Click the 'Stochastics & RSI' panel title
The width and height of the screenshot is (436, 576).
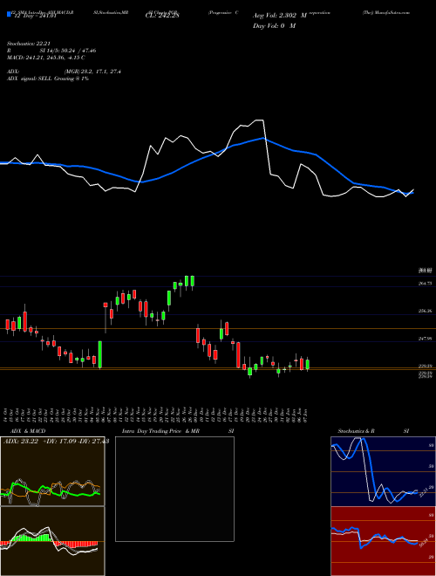[x=373, y=431]
